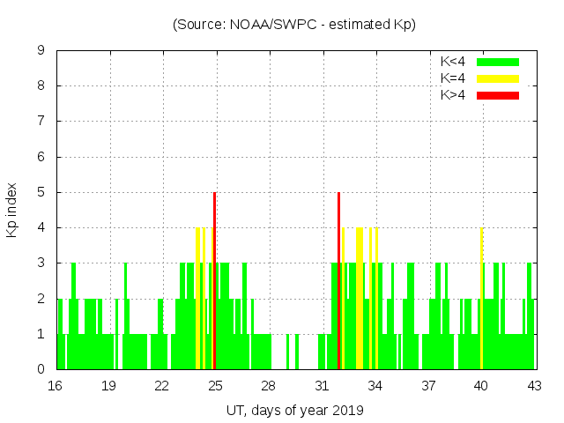This screenshot has height=423, width=564.
Task: Click the y-axis tick label 5
Action: (41, 193)
